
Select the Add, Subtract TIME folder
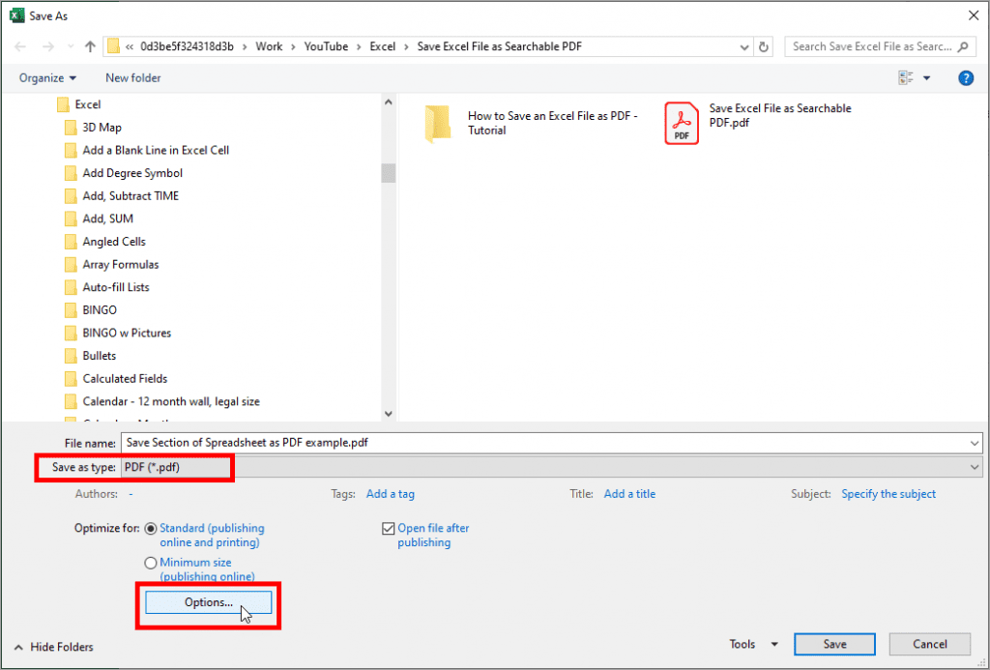click(122, 195)
